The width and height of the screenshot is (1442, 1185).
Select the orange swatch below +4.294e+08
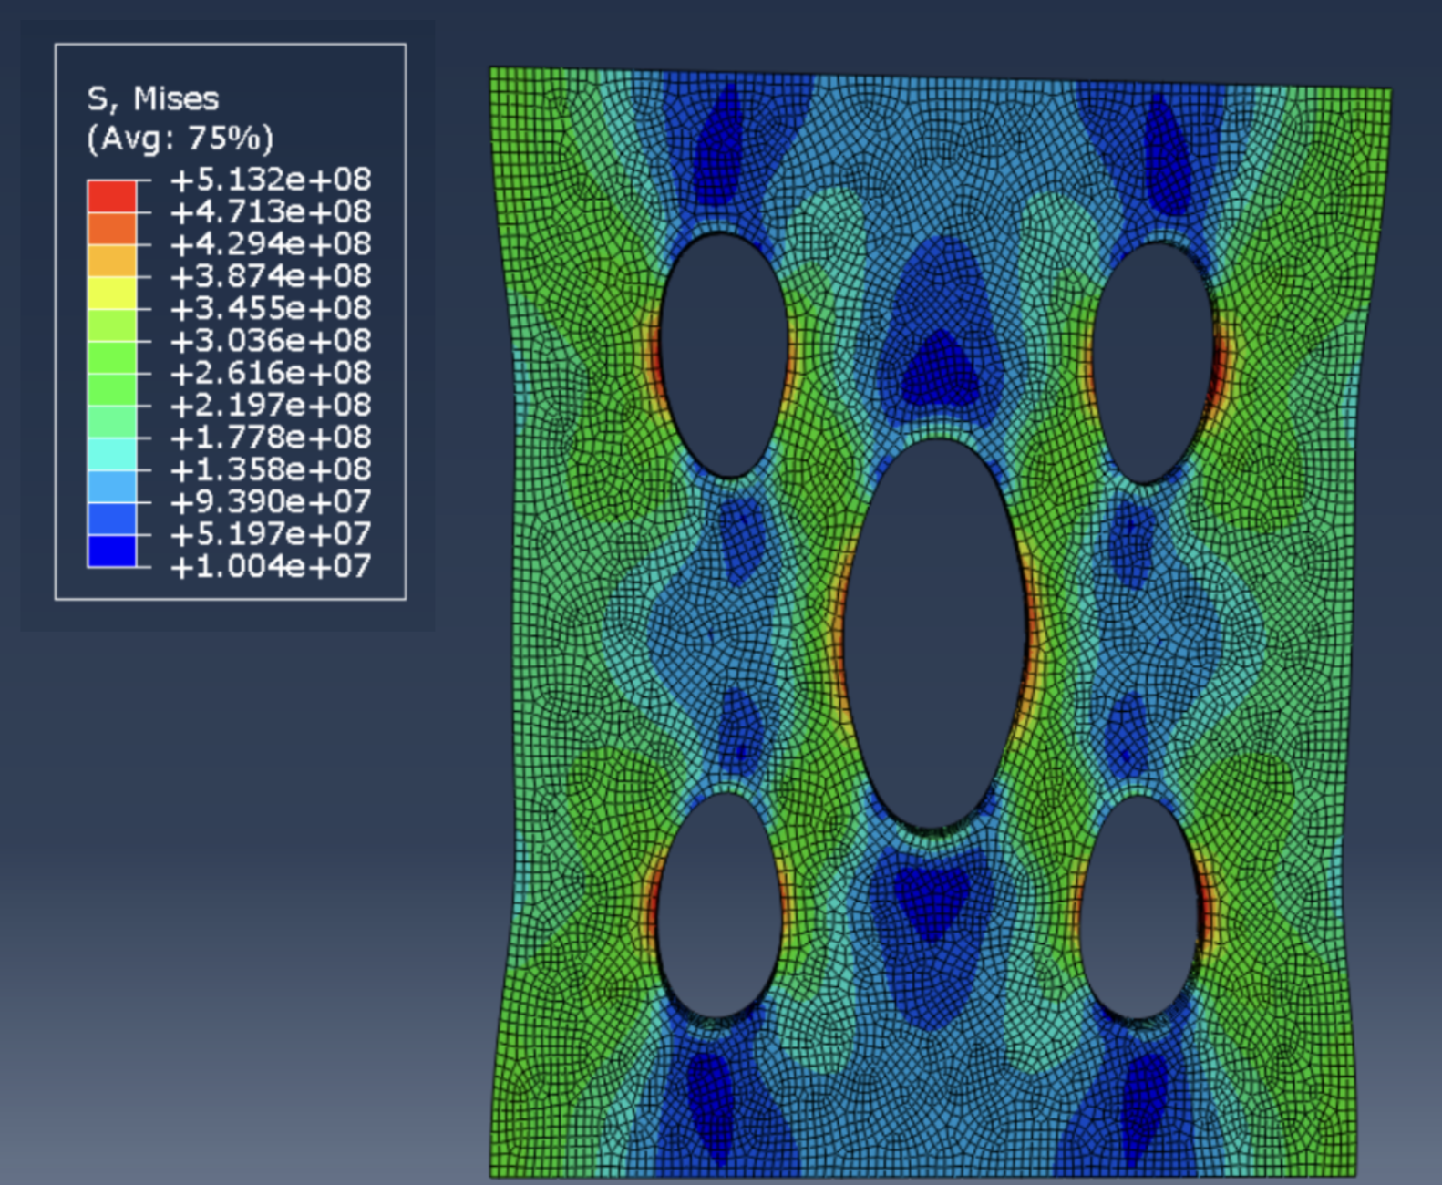point(111,261)
